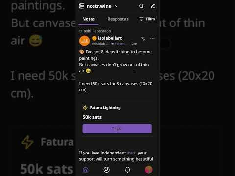Switch to the Respostas tab

[118, 19]
